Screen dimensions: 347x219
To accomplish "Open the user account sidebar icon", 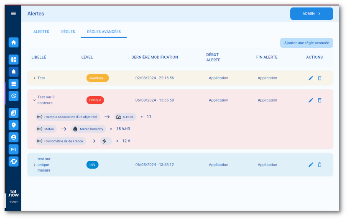I will [14, 137].
